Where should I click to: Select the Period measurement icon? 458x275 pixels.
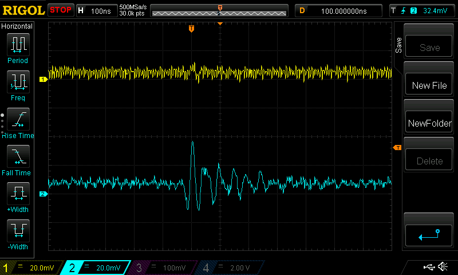(18, 45)
